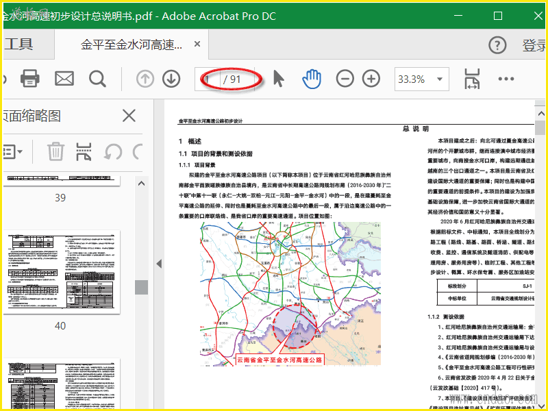Click heading 1.1.2 测设依据
Image resolution: width=548 pixels, height=411 pixels.
tap(446, 316)
